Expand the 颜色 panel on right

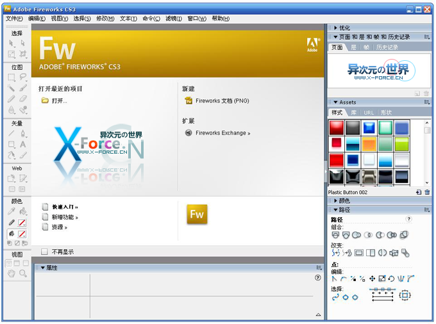click(335, 200)
